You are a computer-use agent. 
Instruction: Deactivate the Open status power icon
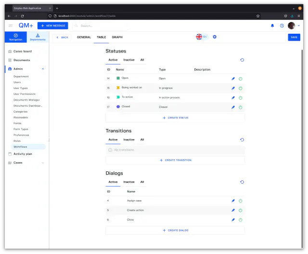[241, 79]
